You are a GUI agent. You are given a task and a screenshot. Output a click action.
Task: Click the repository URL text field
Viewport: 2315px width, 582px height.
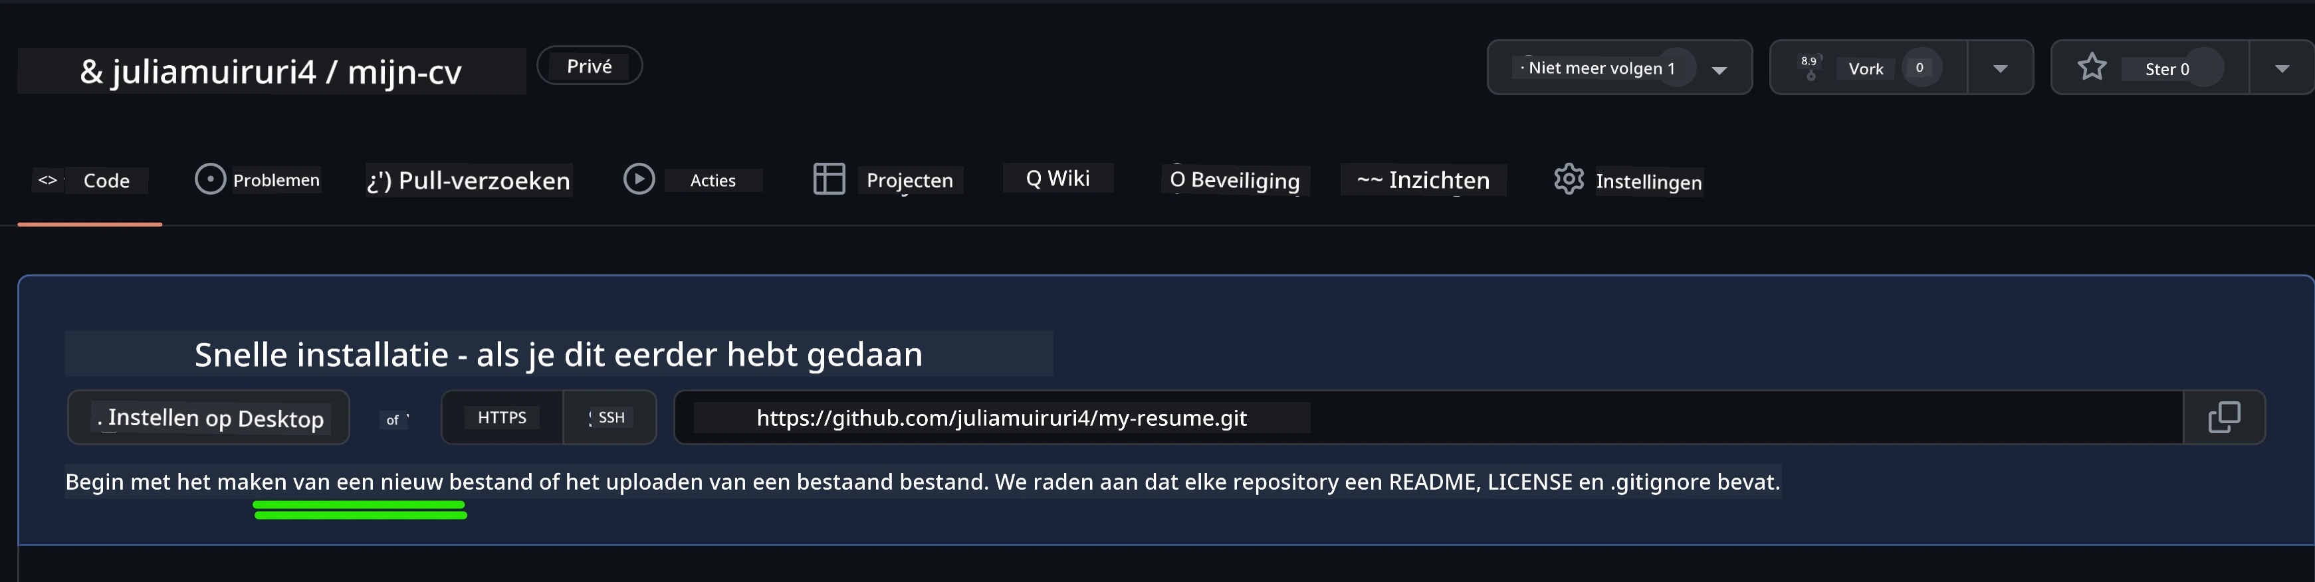point(1429,418)
